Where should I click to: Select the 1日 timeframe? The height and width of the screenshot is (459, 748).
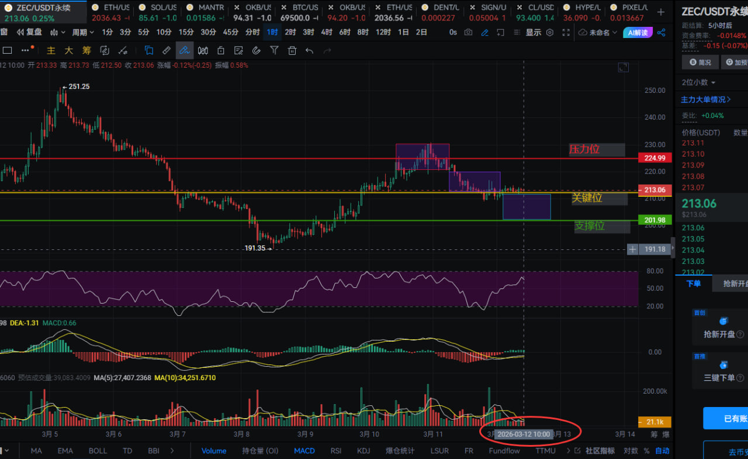403,33
